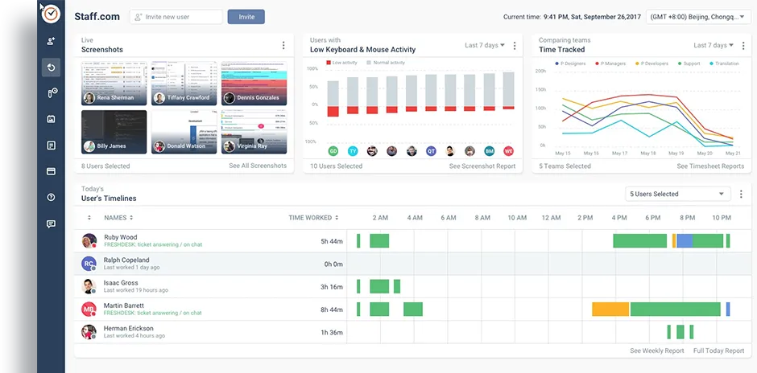Sort the table by Names column
The image size is (757, 373).
click(118, 218)
